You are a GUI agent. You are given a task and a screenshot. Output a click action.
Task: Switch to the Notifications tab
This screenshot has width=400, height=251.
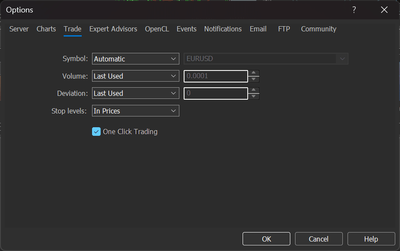click(223, 29)
